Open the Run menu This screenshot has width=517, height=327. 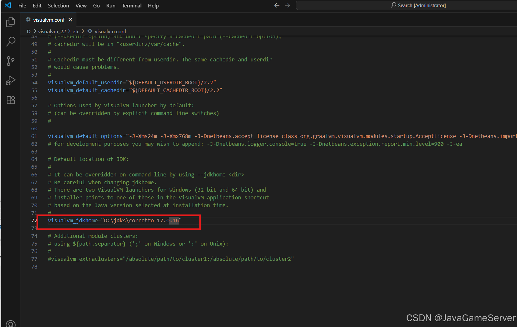click(x=111, y=5)
